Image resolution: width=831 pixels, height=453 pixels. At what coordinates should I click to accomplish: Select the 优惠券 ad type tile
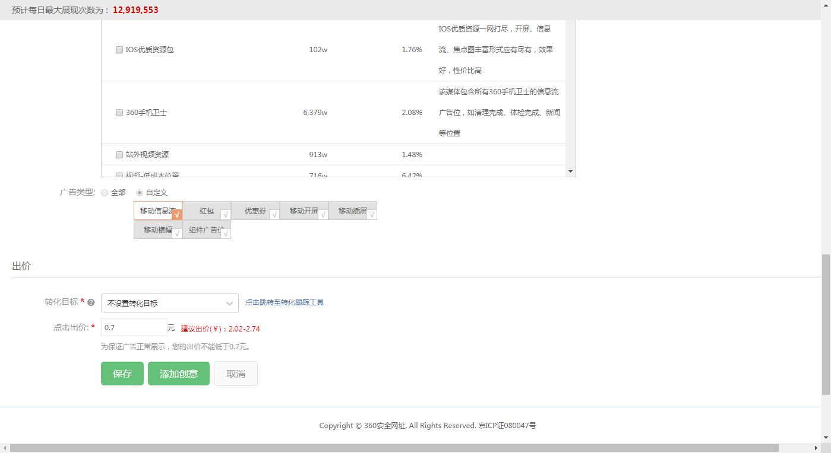point(255,210)
